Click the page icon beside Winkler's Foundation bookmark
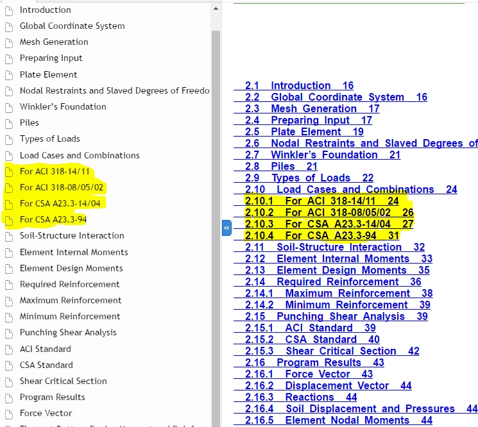 pyautogui.click(x=9, y=108)
